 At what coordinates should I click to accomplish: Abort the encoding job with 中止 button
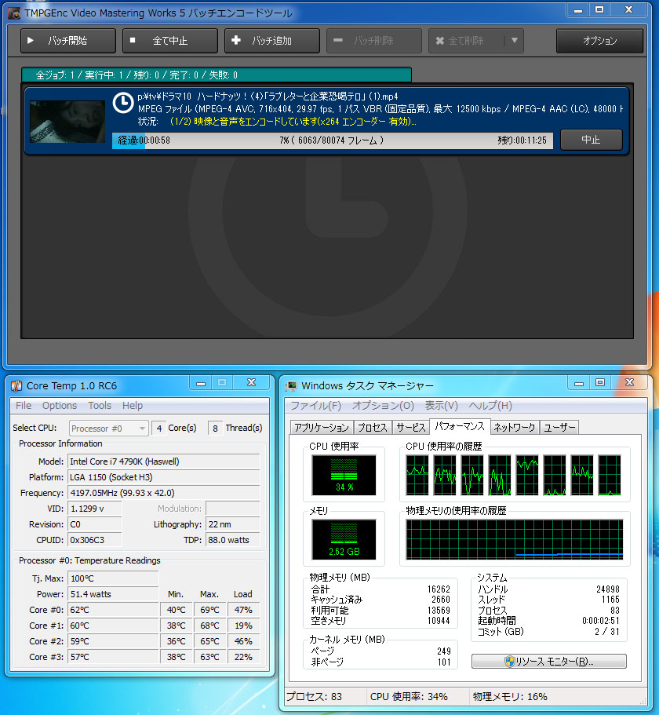point(591,140)
